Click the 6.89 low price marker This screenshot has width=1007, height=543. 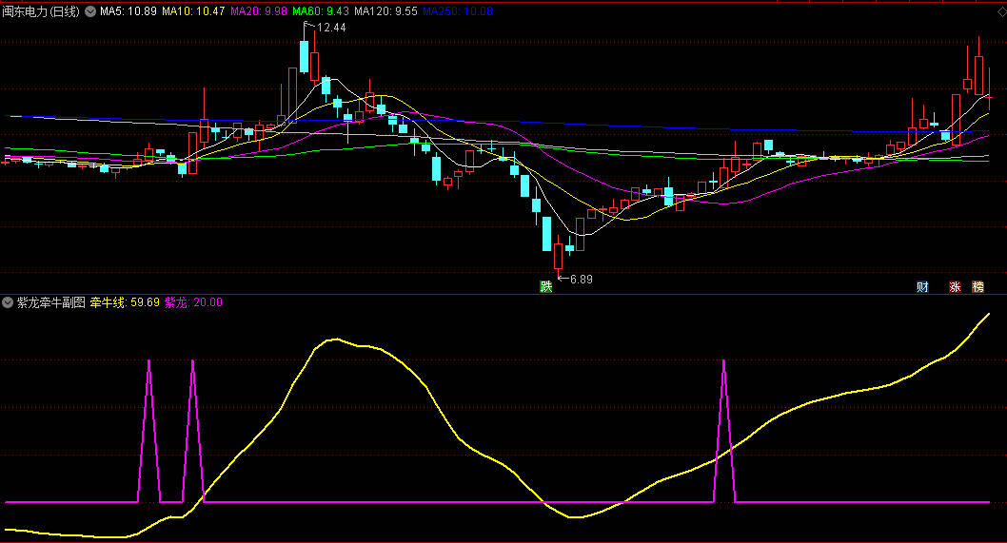coord(581,279)
